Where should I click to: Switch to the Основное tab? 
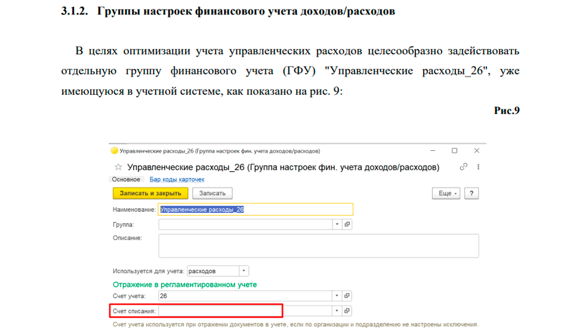coord(126,180)
